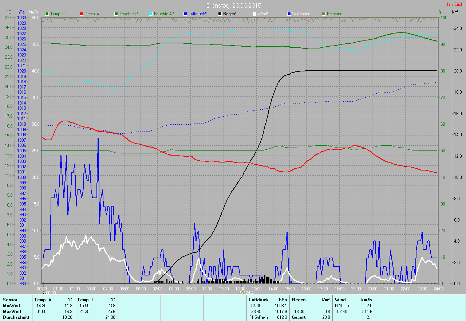Click the 00:08 timeline marker
This screenshot has height=321, width=466.
point(50,292)
